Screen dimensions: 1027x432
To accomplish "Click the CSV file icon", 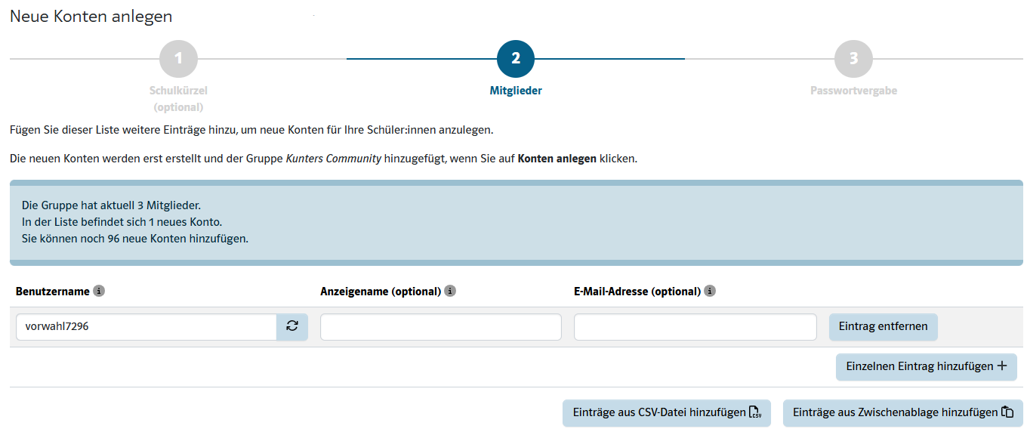I will point(755,412).
